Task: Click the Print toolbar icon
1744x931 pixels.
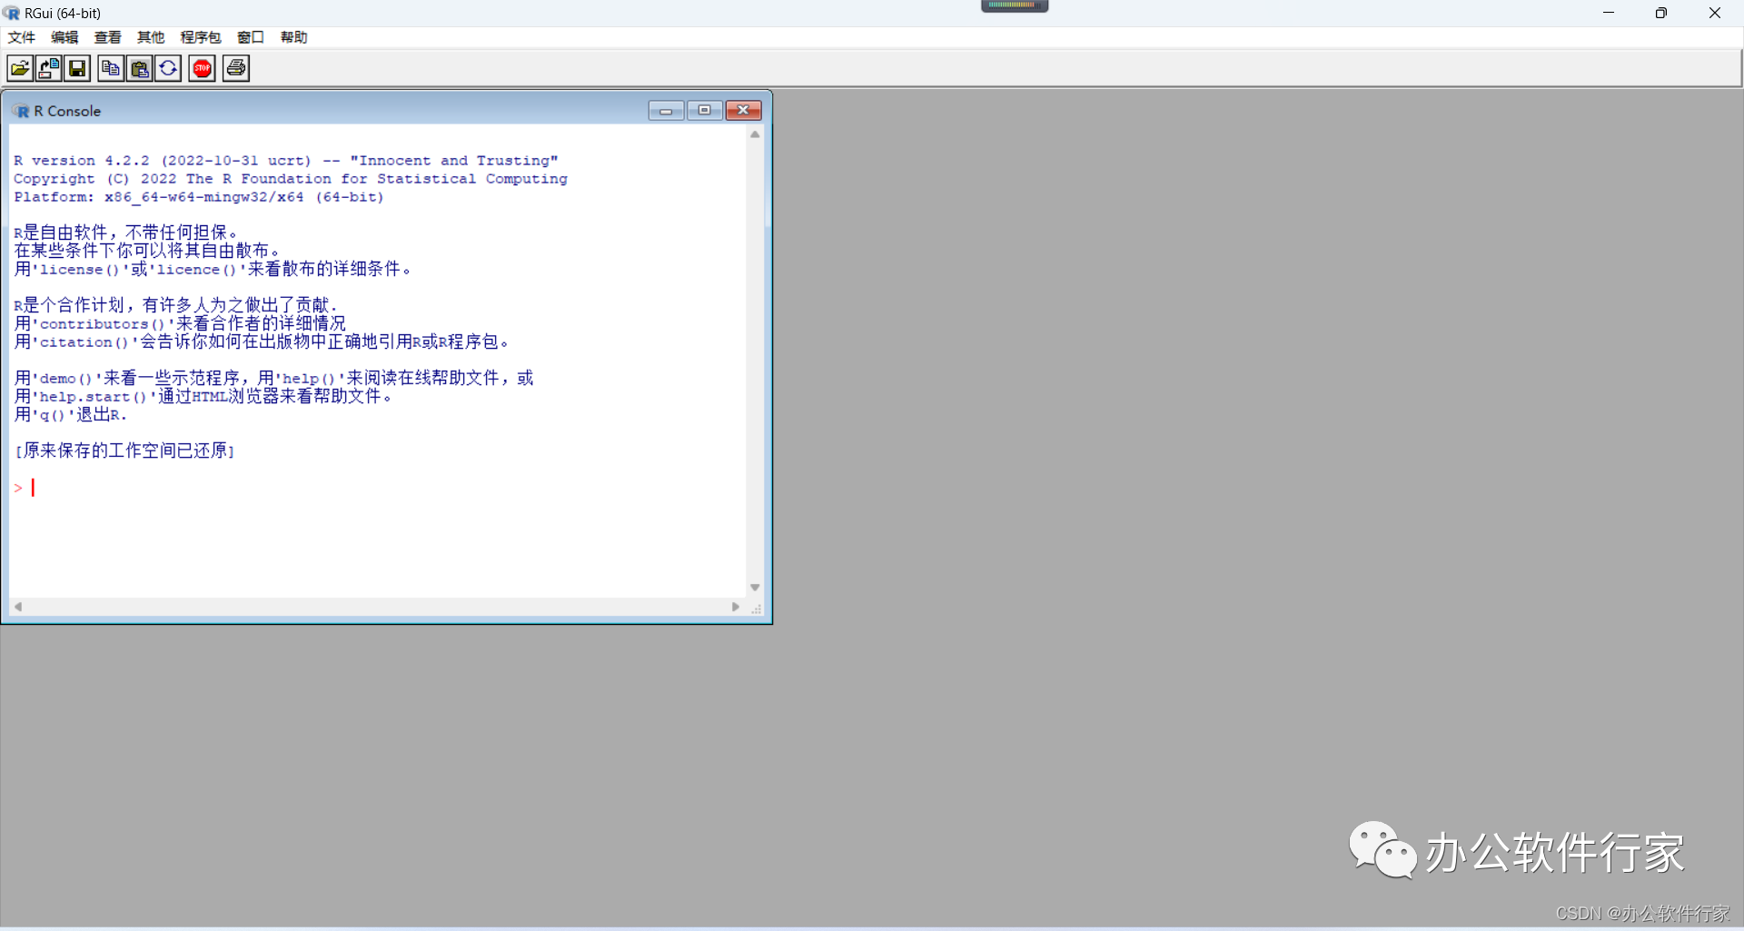Action: [236, 68]
